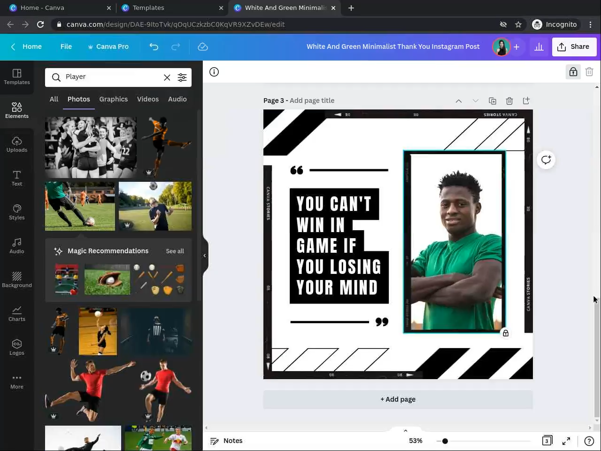Click the Undo arrow
This screenshot has height=451, width=601.
tap(154, 47)
